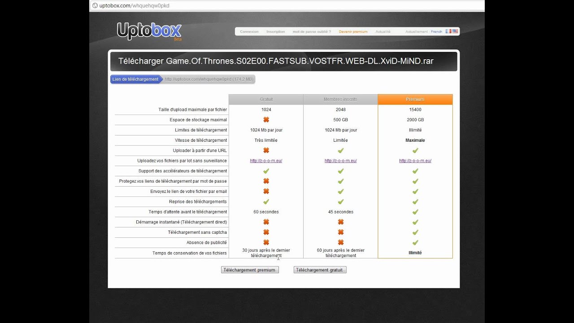Switch language with the English flag icon

(455, 31)
